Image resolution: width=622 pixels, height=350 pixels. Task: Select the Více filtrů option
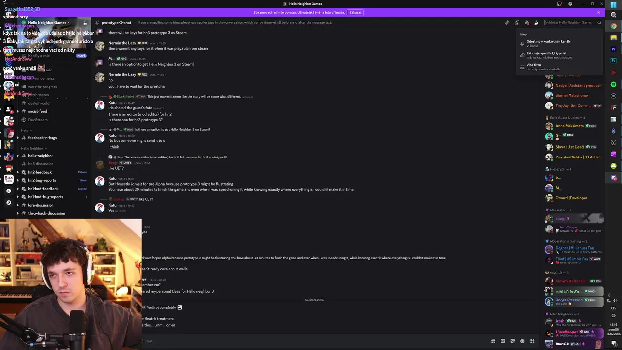coord(559,67)
